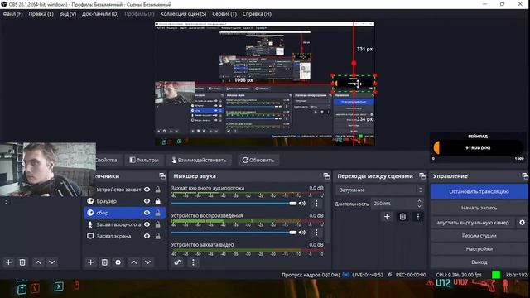The image size is (530, 298).
Task: Click the webcam overlay thumbnail
Action: (x=48, y=170)
